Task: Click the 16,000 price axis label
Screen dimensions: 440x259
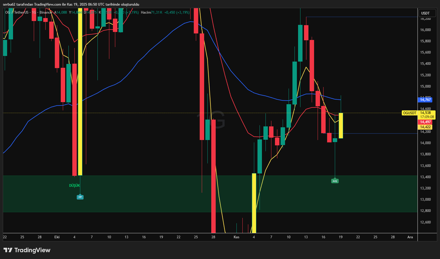Action: [425, 30]
